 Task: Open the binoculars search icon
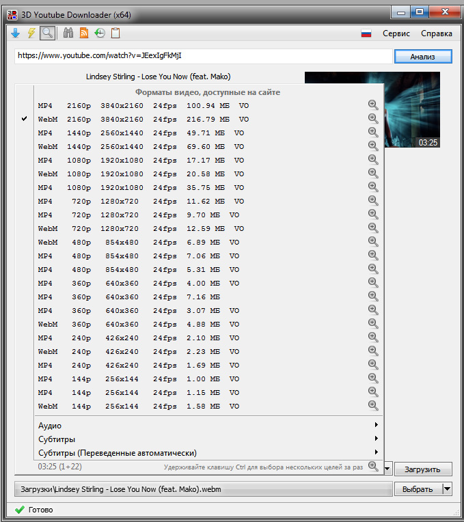coord(68,33)
